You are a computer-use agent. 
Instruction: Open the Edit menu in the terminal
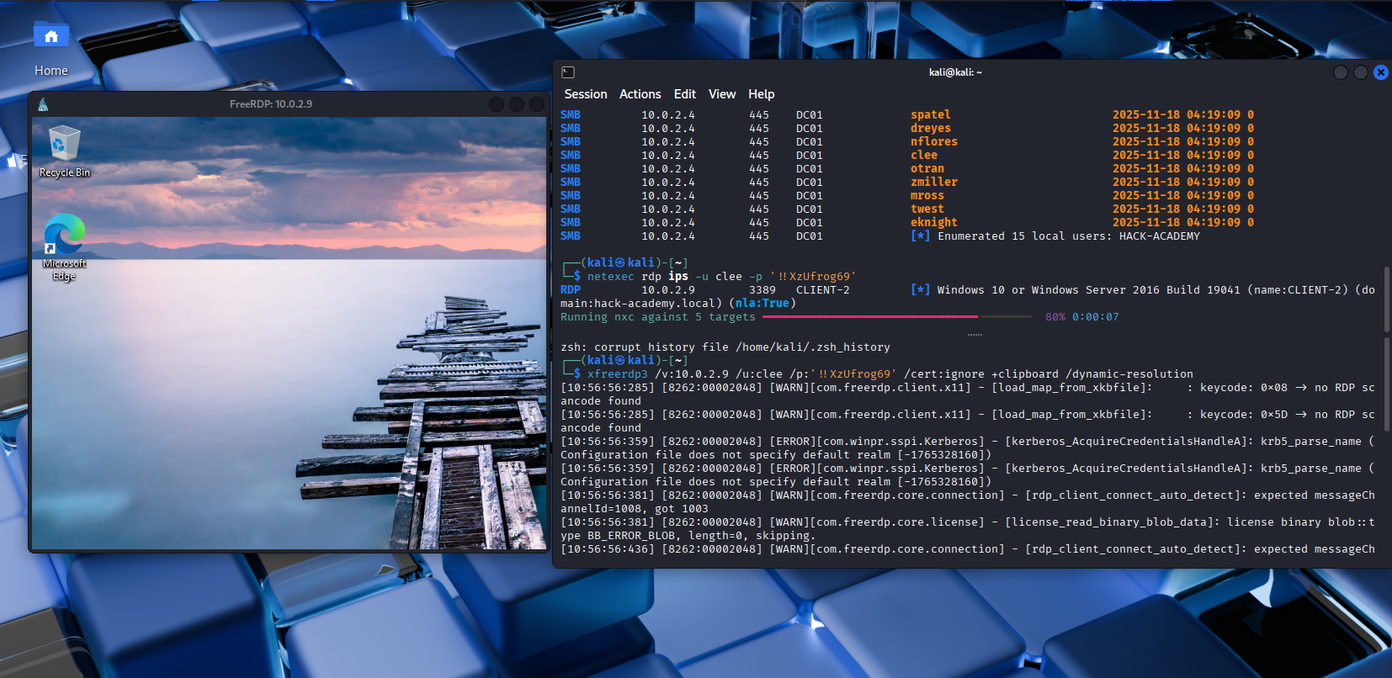684,94
